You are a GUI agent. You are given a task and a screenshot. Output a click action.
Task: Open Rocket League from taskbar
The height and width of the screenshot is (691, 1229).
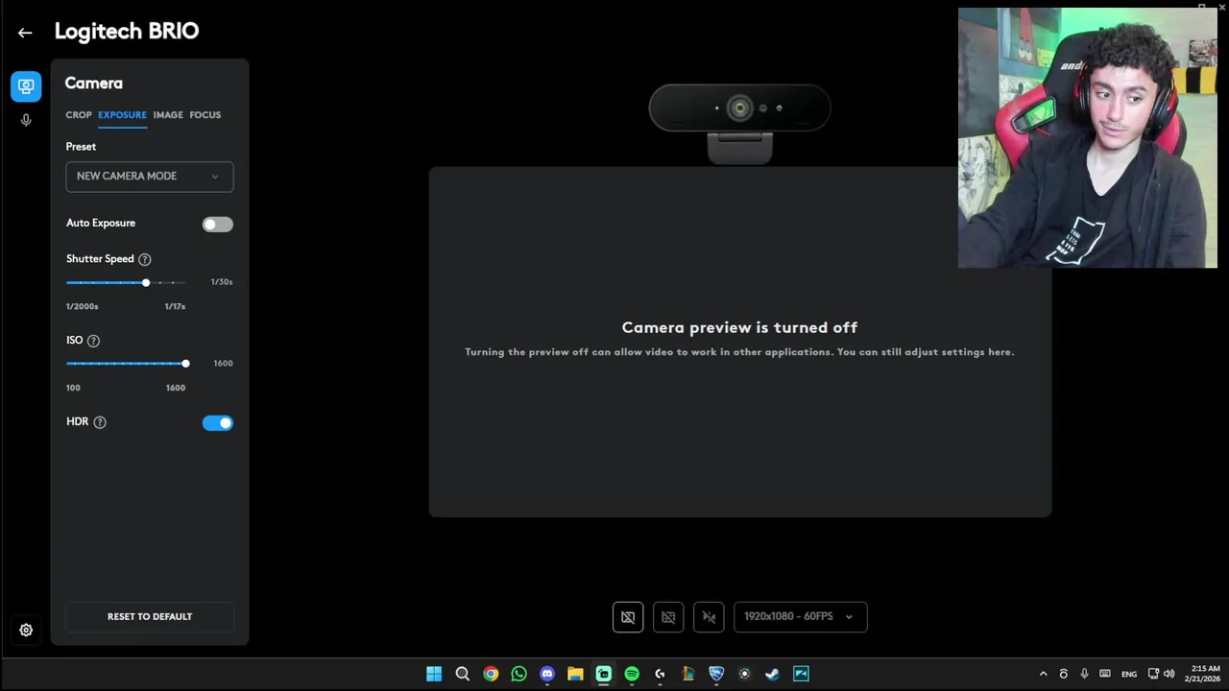(716, 674)
